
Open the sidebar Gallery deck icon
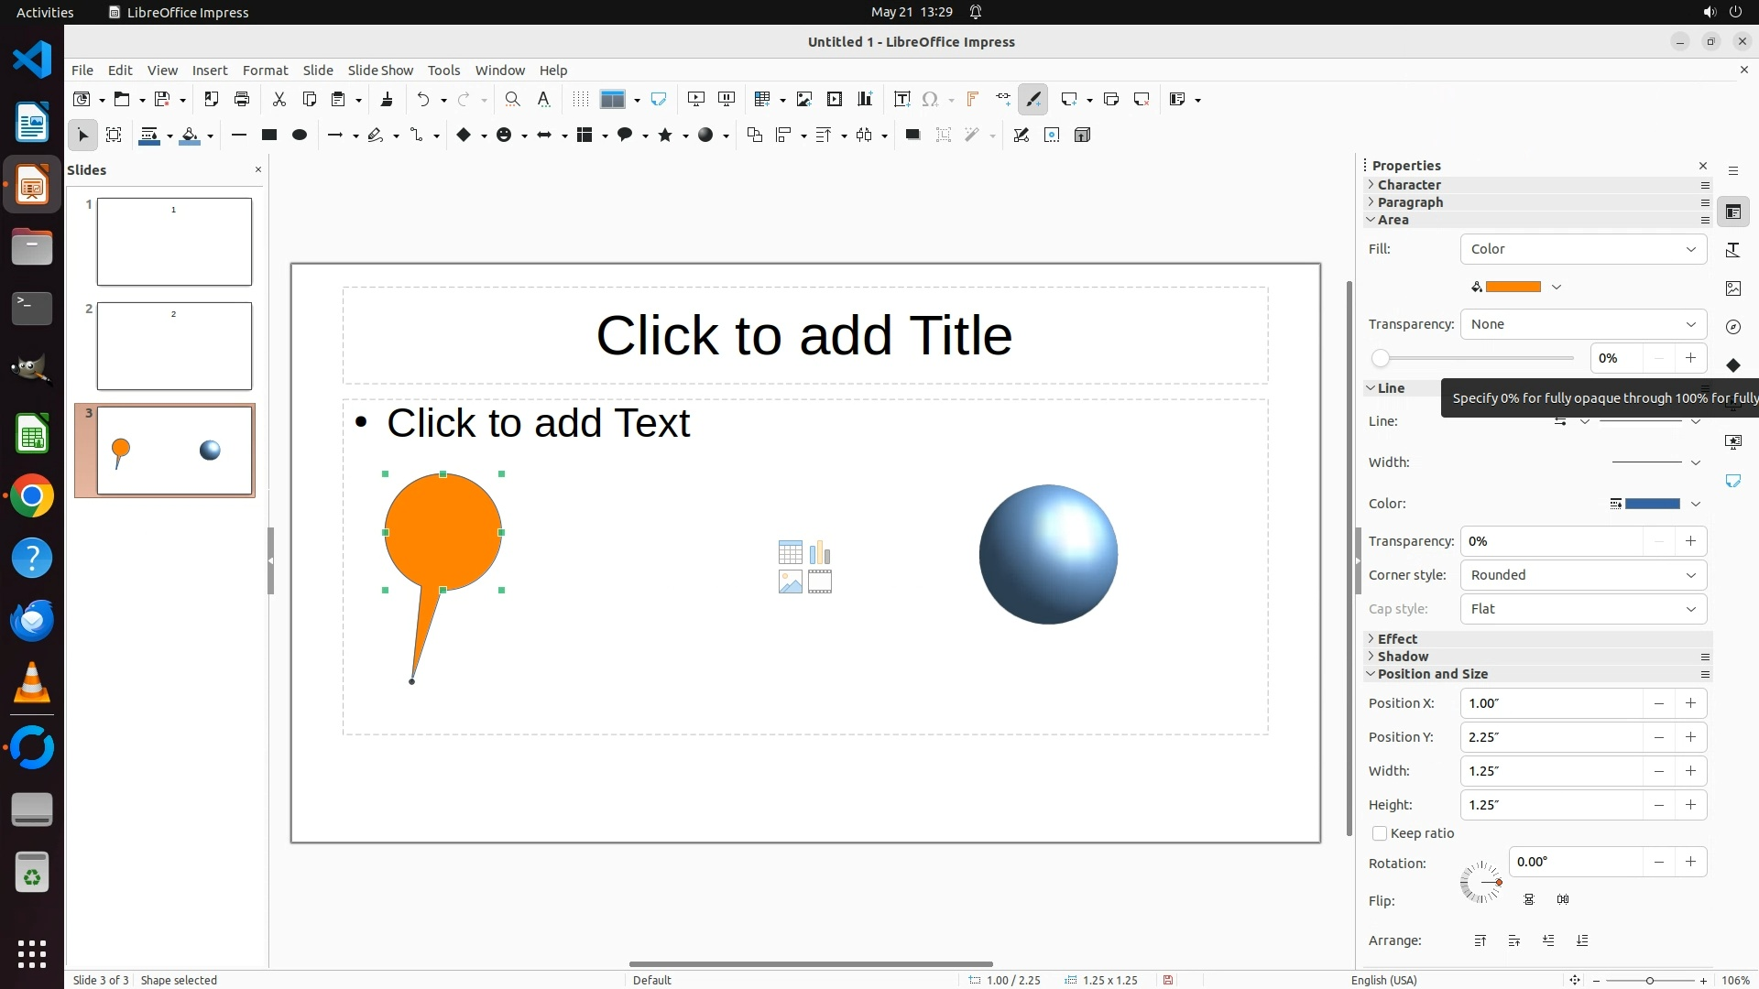(1732, 288)
